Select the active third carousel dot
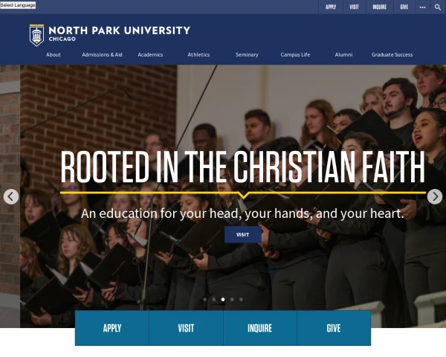446x357 pixels. 223,300
